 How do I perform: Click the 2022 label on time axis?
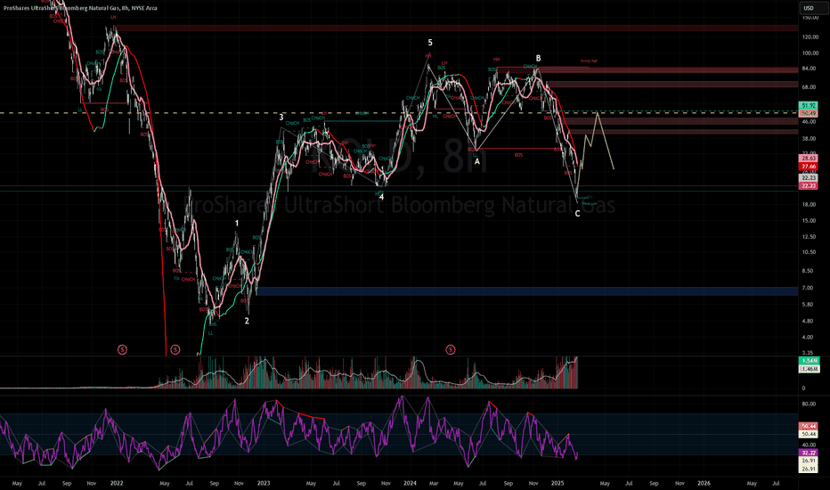pos(117,483)
